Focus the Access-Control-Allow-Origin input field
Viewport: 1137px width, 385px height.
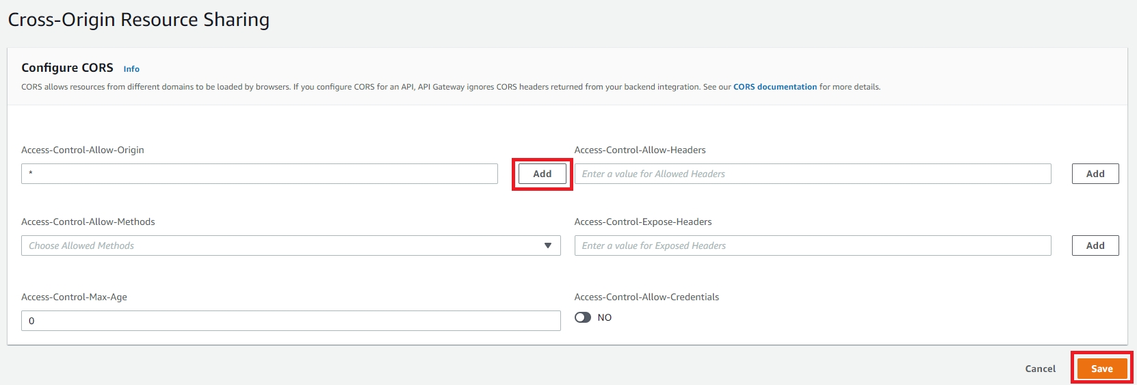pos(259,174)
